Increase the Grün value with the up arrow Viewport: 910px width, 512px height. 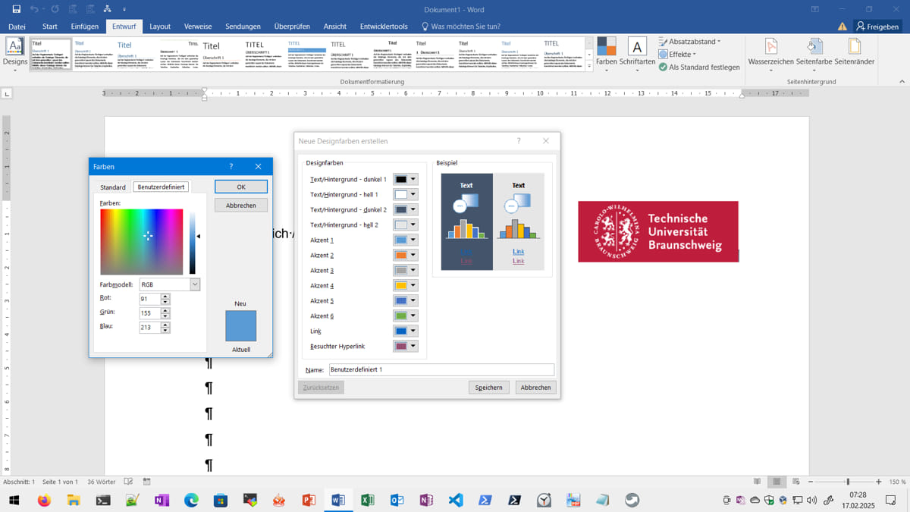tap(165, 310)
